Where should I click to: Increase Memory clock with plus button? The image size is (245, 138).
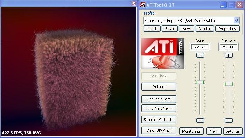(229, 56)
